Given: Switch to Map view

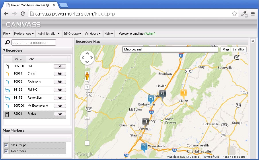Looking at the screenshot, I should (226, 49).
